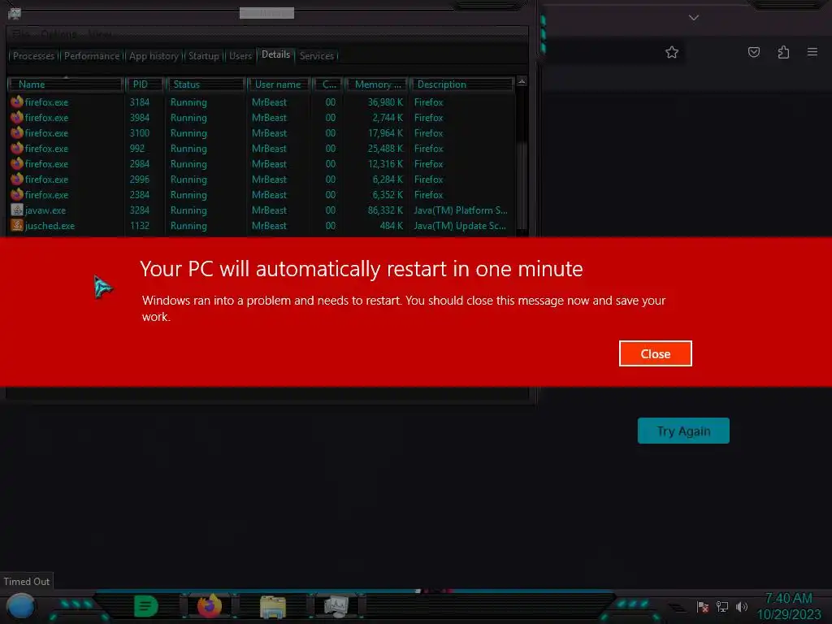This screenshot has height=624, width=832.
Task: Click the firefox.exe icon for PID 3100
Action: (17, 132)
